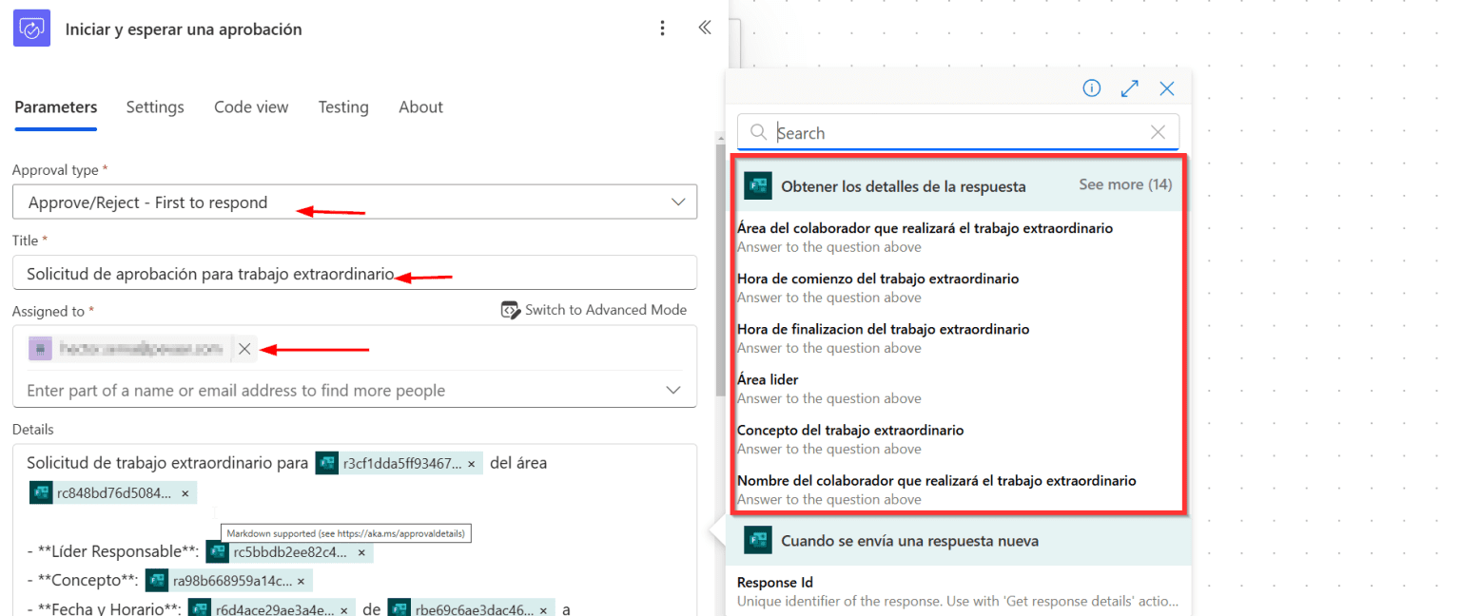Click See more (14) for response details
Image resolution: width=1461 pixels, height=616 pixels.
1125,184
